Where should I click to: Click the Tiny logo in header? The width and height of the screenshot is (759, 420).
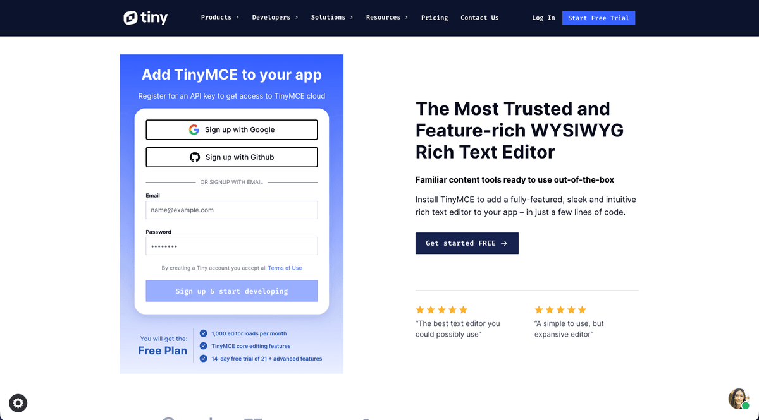click(145, 18)
